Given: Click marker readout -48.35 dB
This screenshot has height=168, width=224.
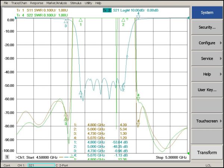Looking at the screenshot, I should click(x=120, y=147).
